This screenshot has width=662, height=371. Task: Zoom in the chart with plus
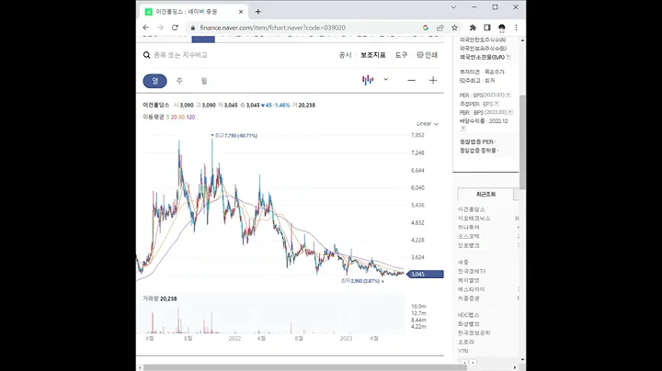[433, 80]
